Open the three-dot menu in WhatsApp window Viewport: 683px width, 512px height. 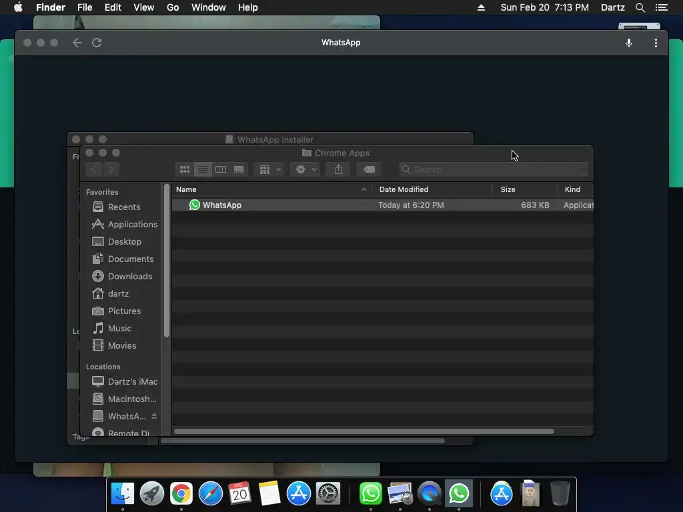(656, 43)
